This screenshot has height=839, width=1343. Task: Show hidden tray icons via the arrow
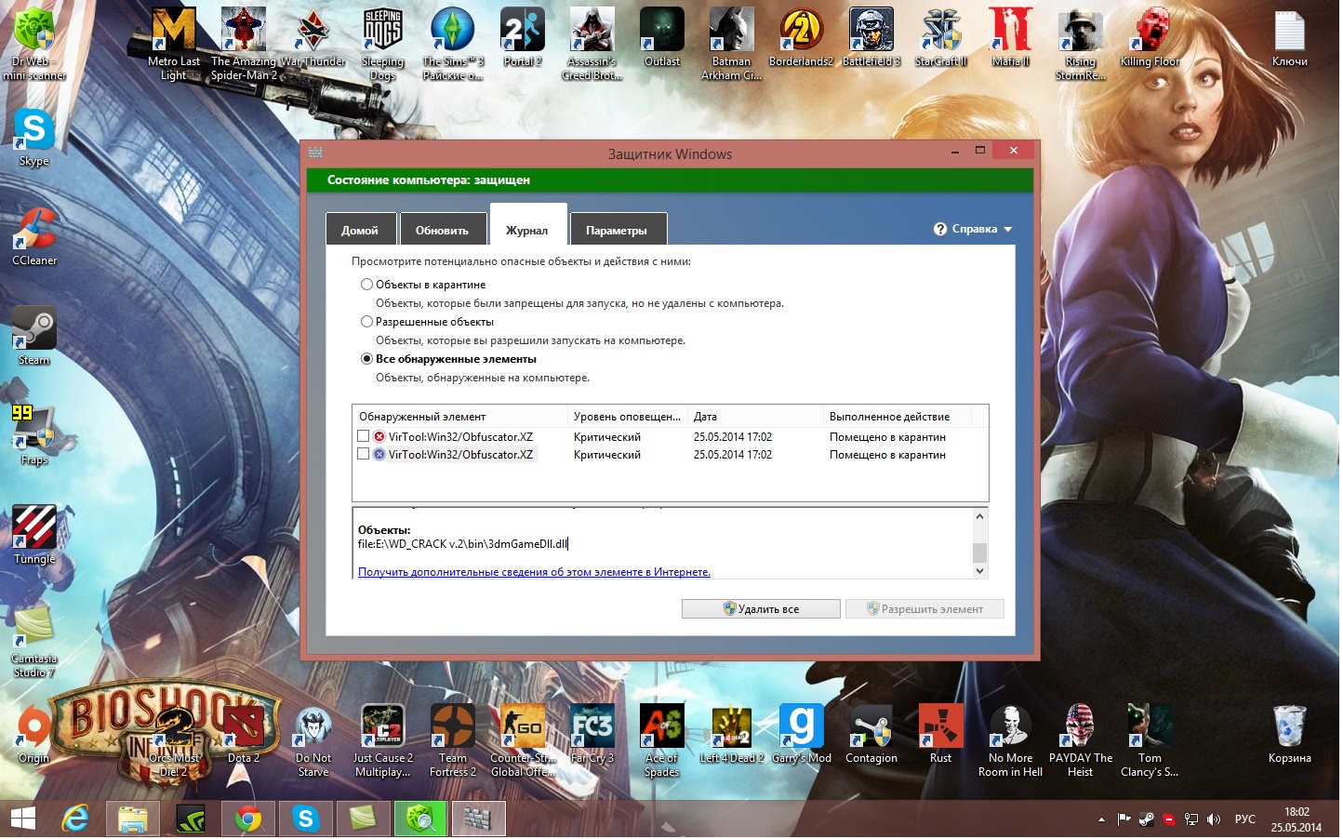coord(1101,820)
